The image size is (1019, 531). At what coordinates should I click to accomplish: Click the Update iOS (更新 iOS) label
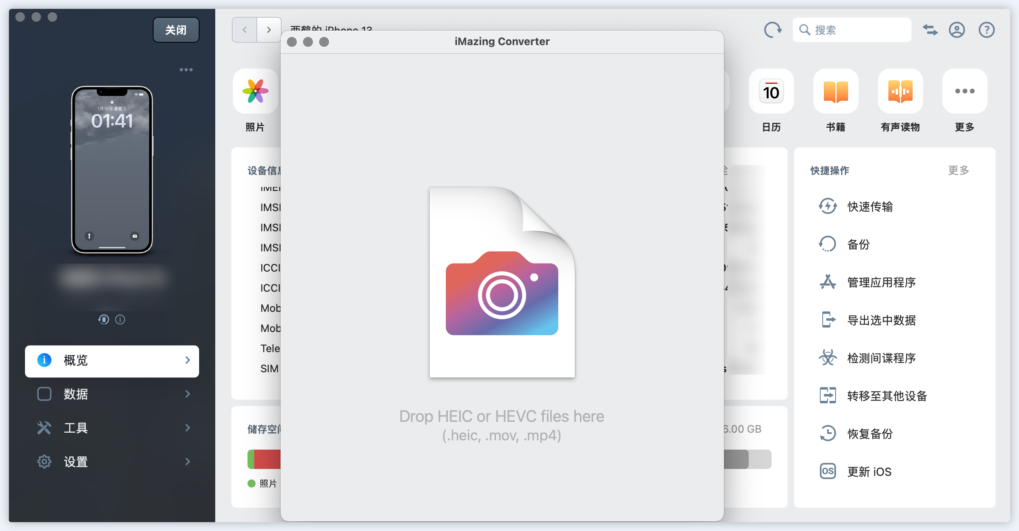point(869,472)
